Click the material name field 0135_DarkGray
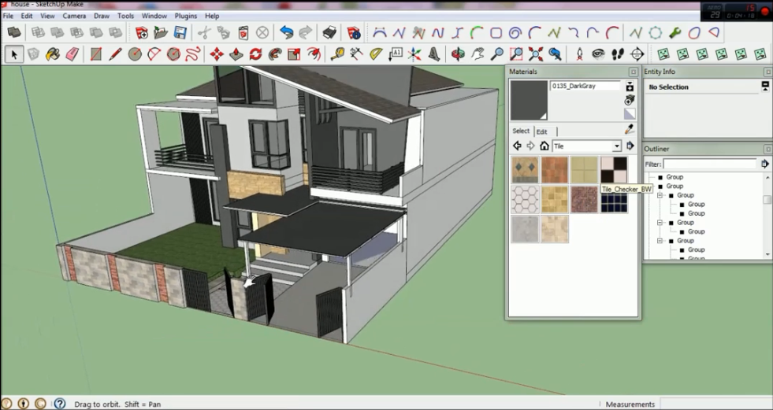 click(585, 86)
